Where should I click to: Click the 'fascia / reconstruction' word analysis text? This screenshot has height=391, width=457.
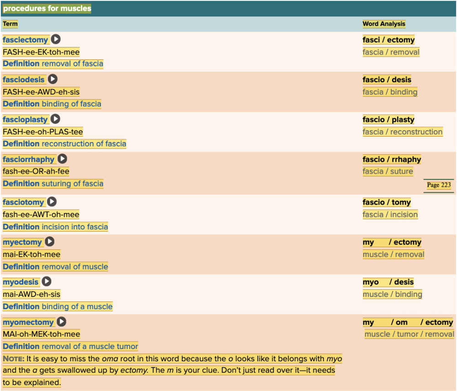pos(402,132)
